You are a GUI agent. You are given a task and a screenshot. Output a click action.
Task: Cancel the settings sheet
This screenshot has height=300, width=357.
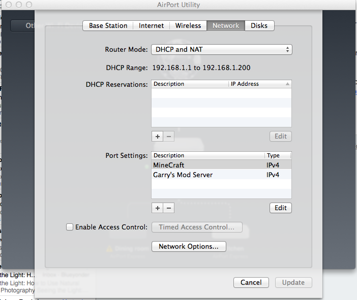click(x=251, y=283)
